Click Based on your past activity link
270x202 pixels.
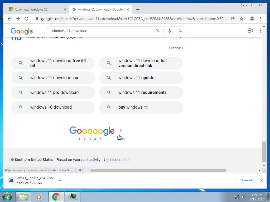click(79, 160)
